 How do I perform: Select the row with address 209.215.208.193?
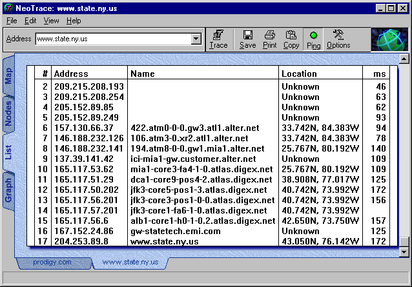[x=212, y=86]
